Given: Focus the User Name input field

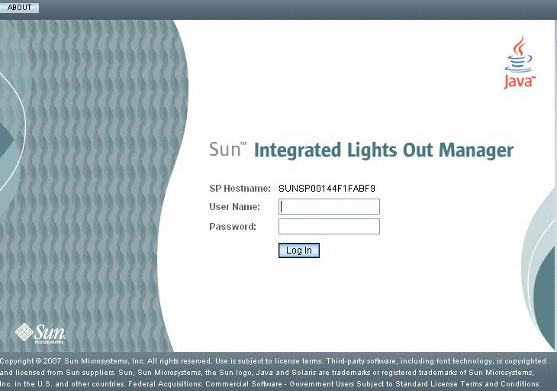Looking at the screenshot, I should click(x=329, y=206).
